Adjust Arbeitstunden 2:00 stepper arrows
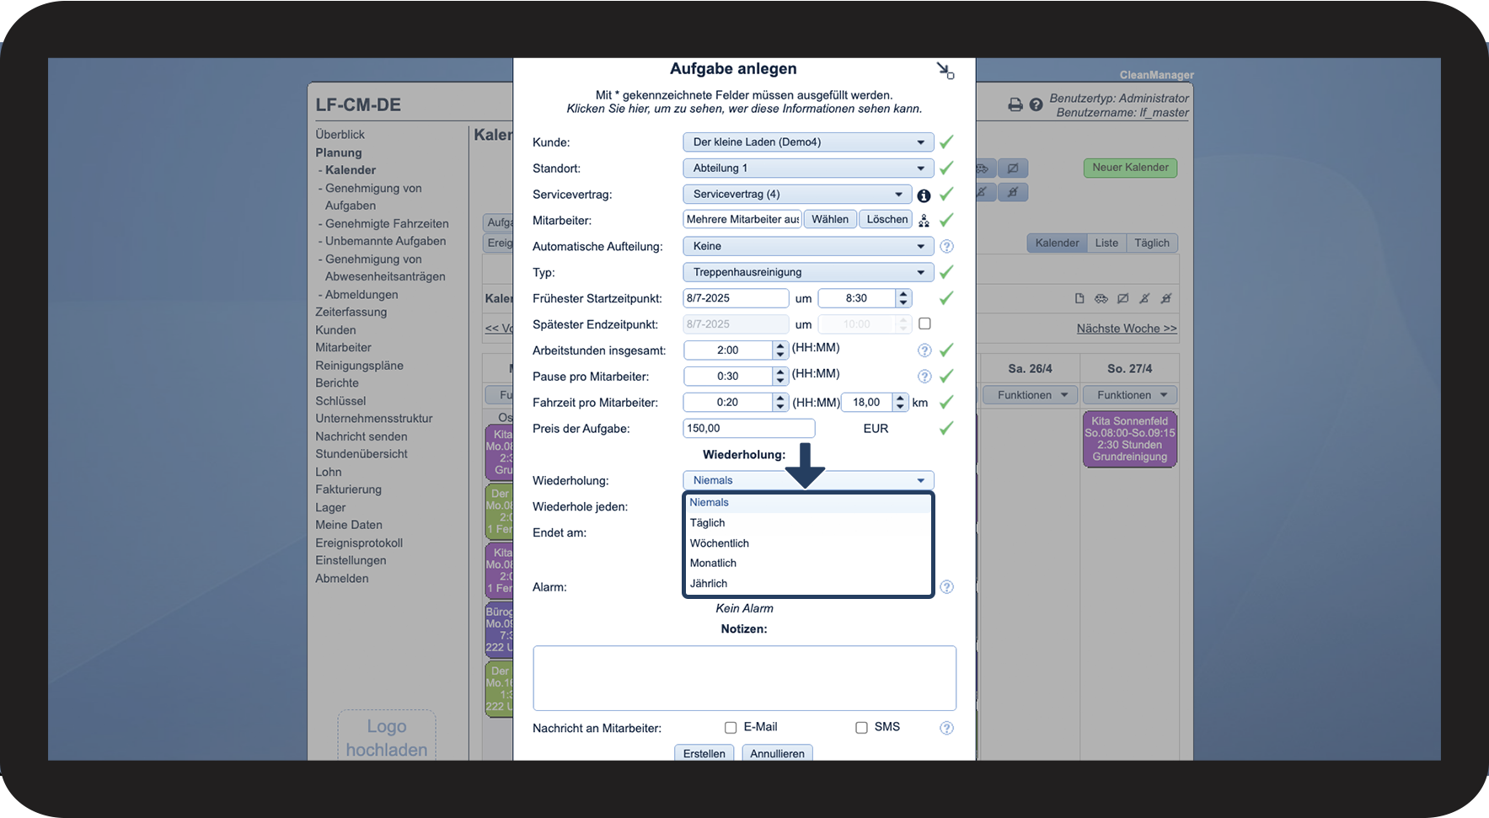1489x818 pixels. point(780,350)
